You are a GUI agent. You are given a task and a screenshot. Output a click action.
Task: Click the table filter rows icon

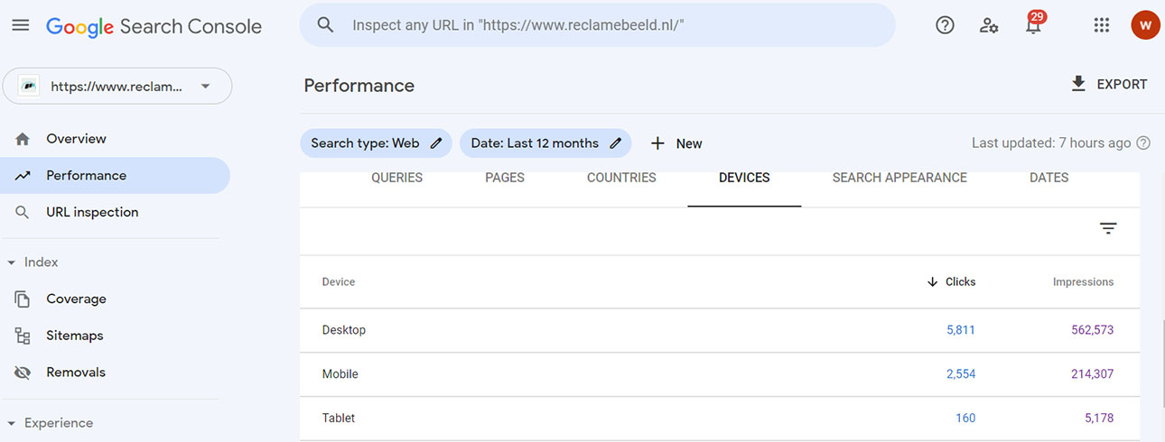(1108, 229)
